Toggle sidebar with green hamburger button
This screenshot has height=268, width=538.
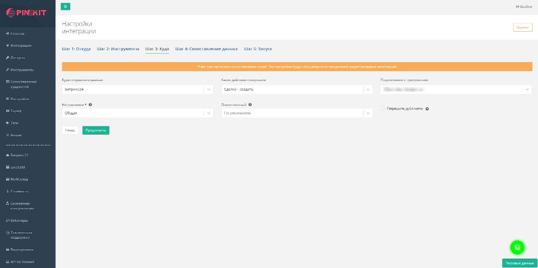point(66,6)
